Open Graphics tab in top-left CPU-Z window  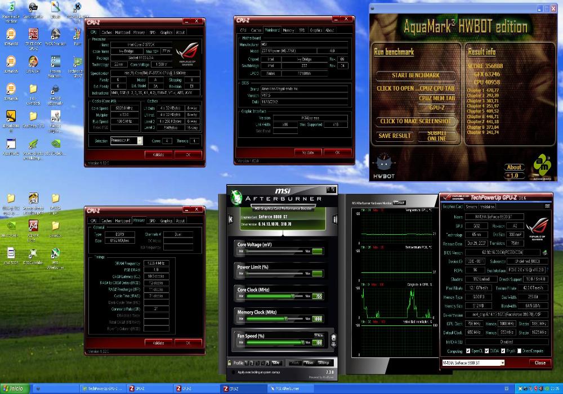click(x=166, y=32)
